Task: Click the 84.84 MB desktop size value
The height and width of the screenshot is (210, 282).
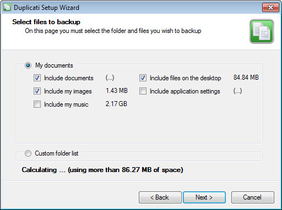Action: click(246, 78)
